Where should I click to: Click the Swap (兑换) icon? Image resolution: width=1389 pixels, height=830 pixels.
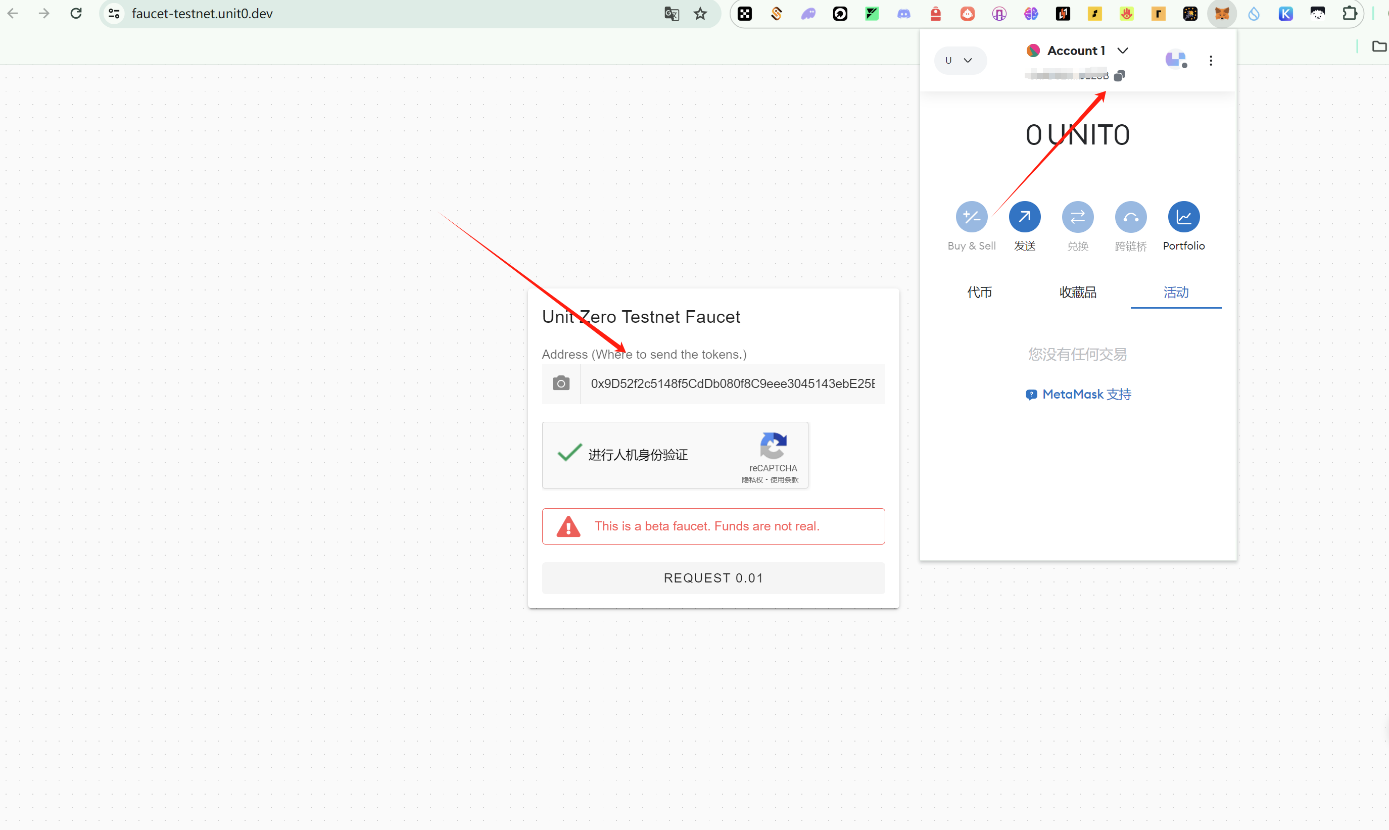(x=1077, y=217)
